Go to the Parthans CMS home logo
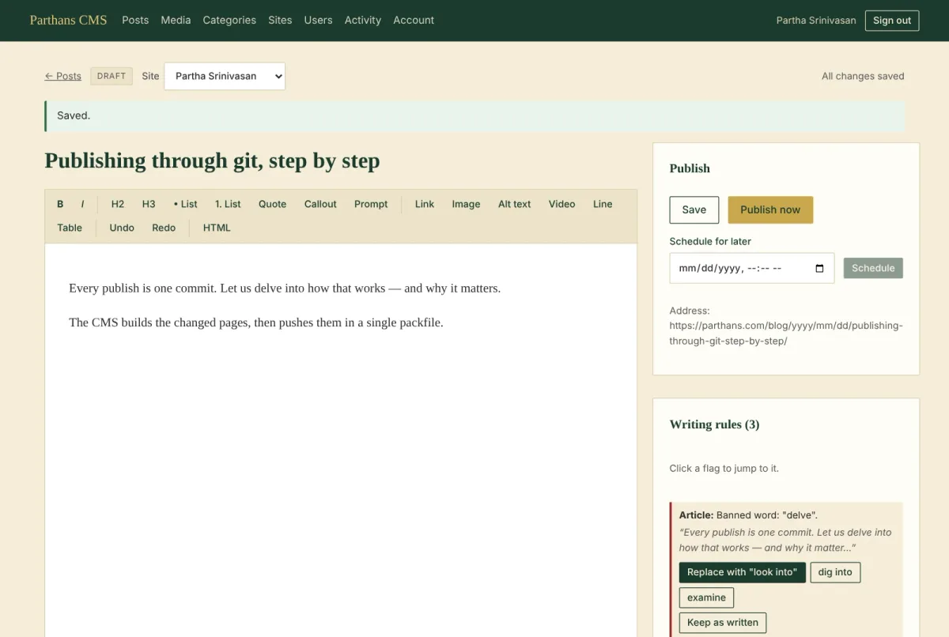This screenshot has width=949, height=637. click(x=68, y=20)
